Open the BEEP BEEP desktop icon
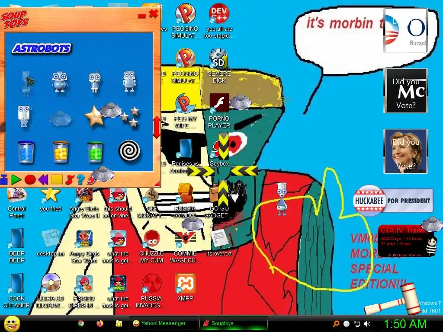 [17, 246]
